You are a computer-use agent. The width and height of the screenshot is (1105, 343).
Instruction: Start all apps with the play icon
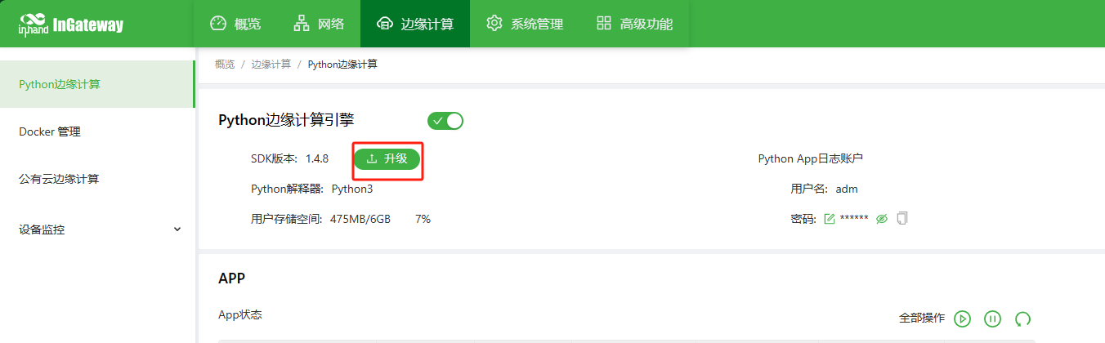pos(962,318)
